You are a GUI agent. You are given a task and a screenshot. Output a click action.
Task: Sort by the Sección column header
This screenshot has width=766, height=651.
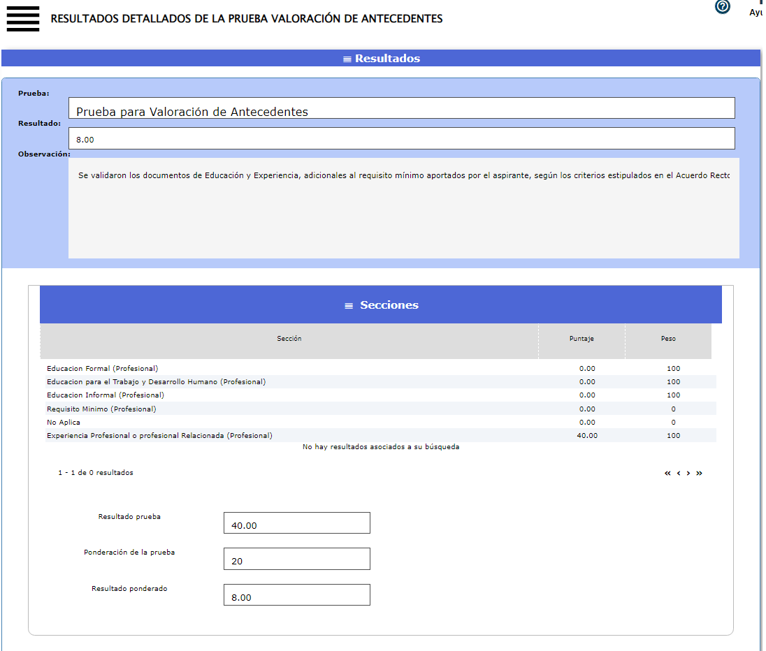coord(289,339)
